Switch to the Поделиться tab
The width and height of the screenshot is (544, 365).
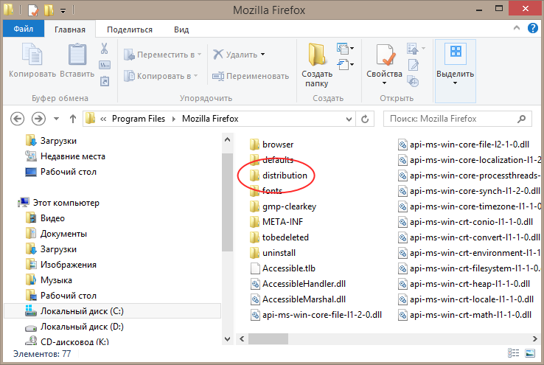click(x=130, y=29)
